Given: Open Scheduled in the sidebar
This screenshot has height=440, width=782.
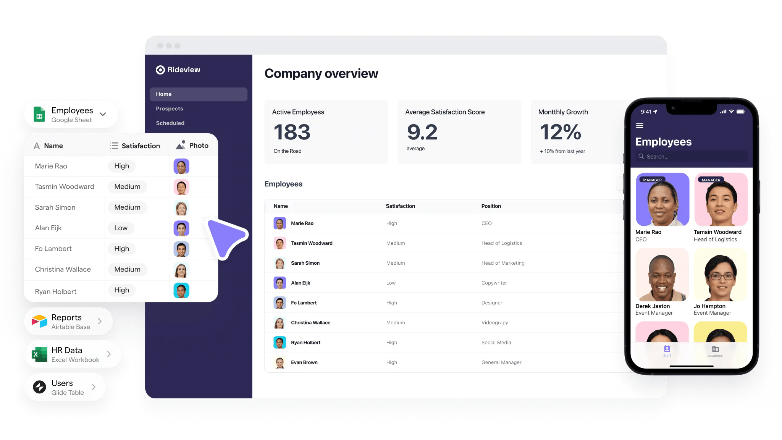Looking at the screenshot, I should coord(170,123).
